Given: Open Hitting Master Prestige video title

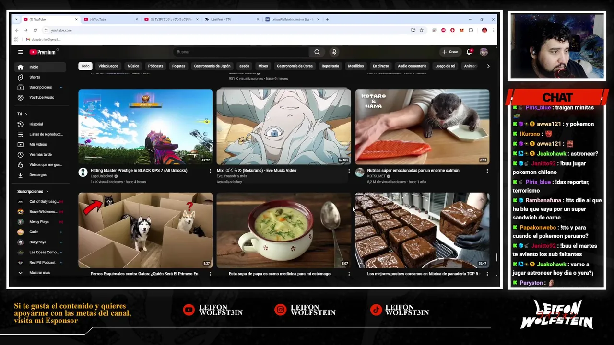Looking at the screenshot, I should coord(139,171).
